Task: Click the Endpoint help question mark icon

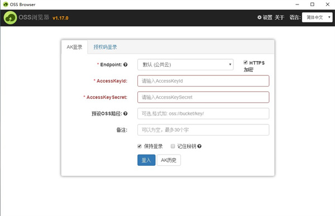Action: tap(126, 65)
